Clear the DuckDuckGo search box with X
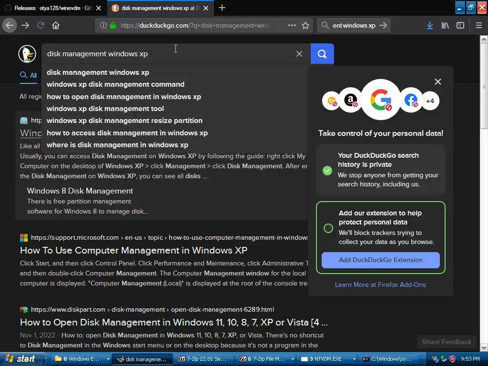The image size is (488, 366). [299, 54]
